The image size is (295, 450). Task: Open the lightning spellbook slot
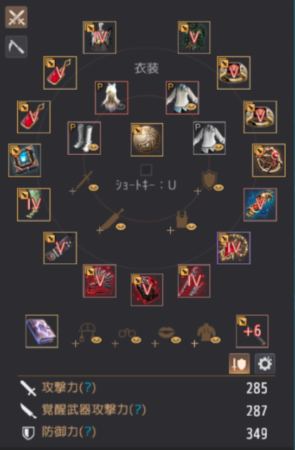pyautogui.click(x=42, y=331)
